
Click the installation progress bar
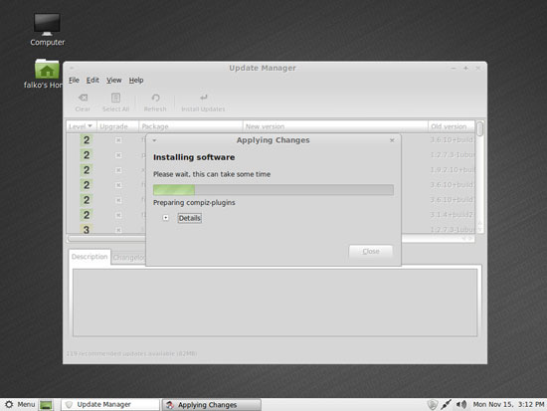(273, 190)
